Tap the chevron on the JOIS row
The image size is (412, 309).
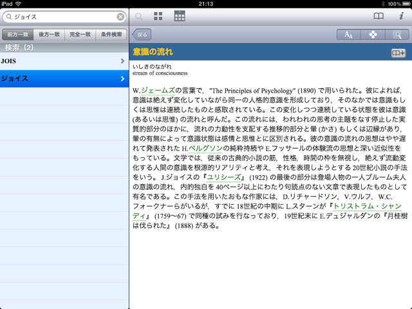pyautogui.click(x=122, y=61)
